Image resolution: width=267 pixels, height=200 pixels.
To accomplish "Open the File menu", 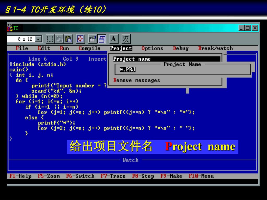I will [x=22, y=48].
